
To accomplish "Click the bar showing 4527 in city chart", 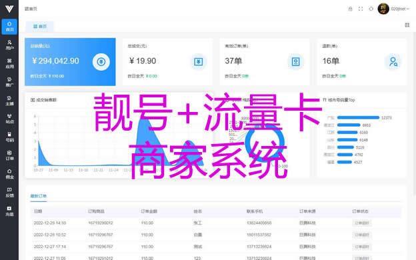I will [x=345, y=162].
